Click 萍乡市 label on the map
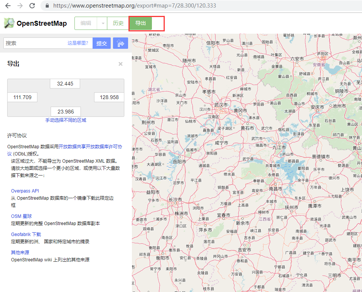362x292 pixels. tap(205, 230)
